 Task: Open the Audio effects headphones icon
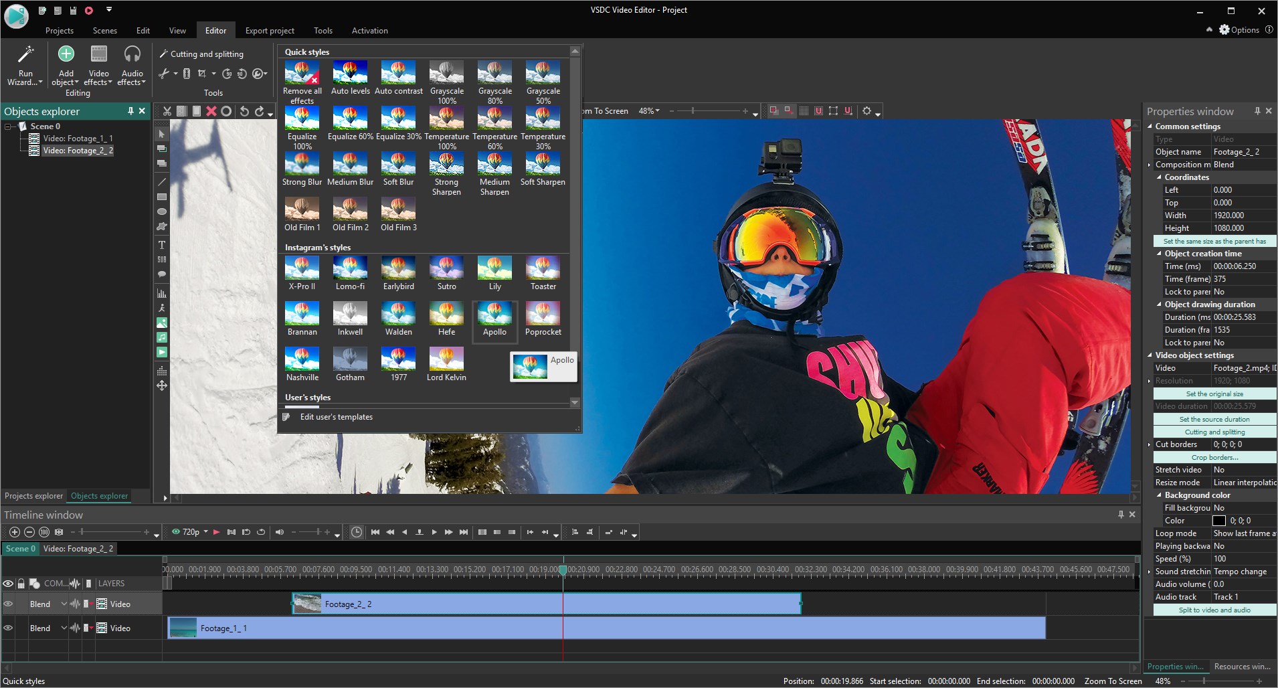click(x=132, y=54)
